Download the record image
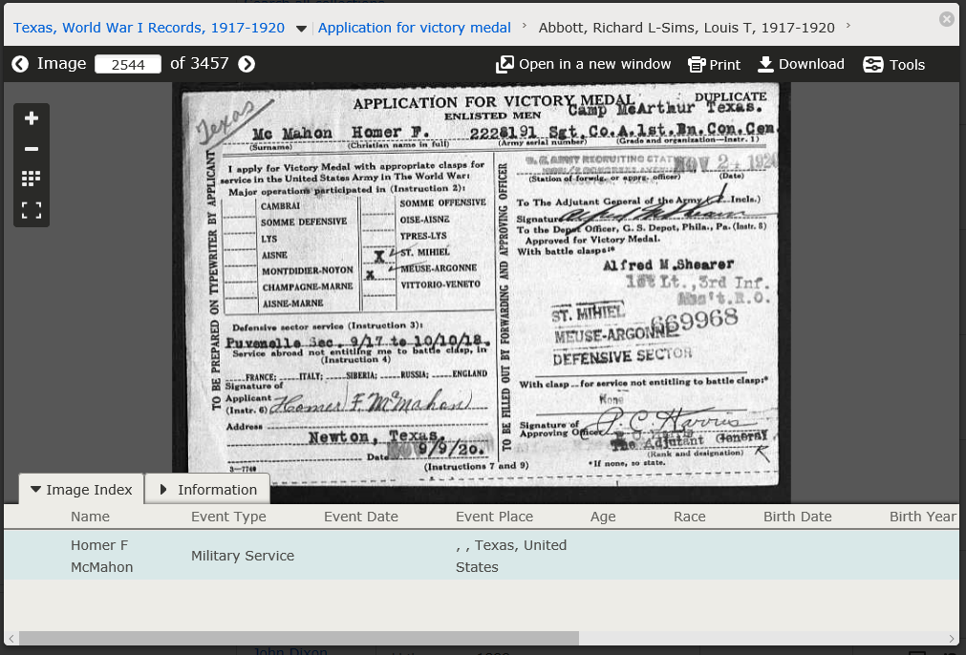Viewport: 966px width, 655px height. (x=801, y=64)
